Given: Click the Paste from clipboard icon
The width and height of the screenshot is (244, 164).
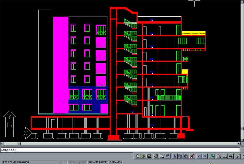Looking at the screenshot, I should coord(186,156).
